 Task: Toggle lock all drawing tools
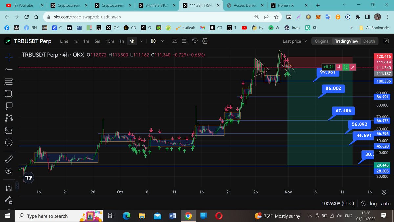tap(9, 200)
